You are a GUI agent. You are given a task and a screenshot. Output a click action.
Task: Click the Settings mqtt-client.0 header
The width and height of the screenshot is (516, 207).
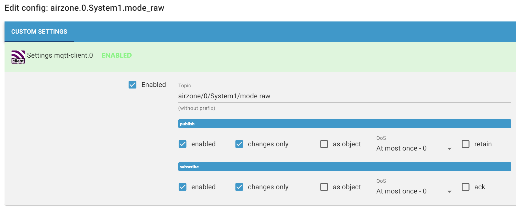pos(60,55)
